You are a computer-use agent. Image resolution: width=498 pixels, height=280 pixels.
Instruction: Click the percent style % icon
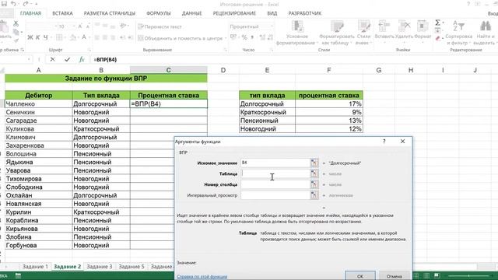(244, 37)
